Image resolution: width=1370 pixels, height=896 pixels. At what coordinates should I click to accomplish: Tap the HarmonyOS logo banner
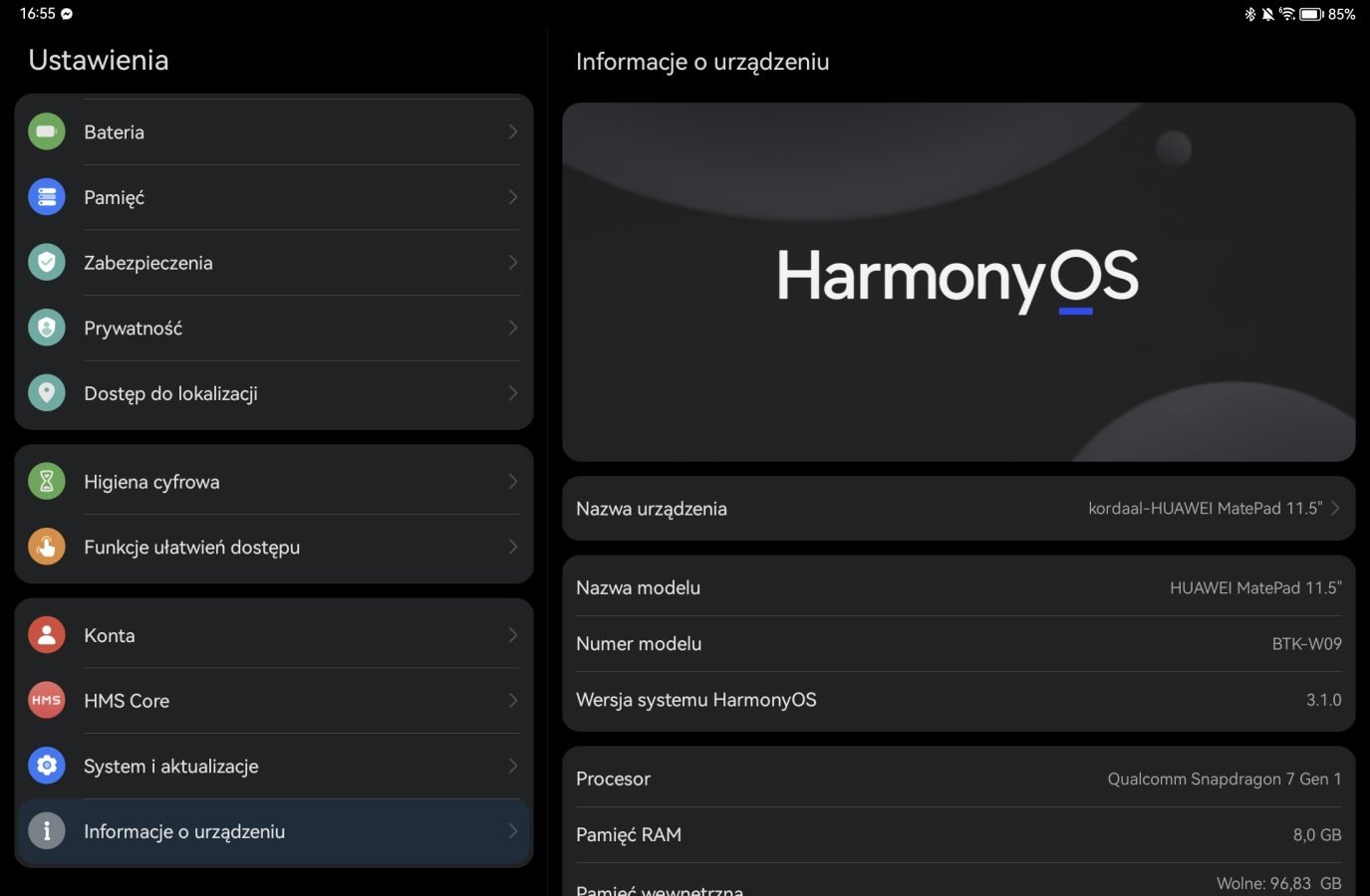958,282
